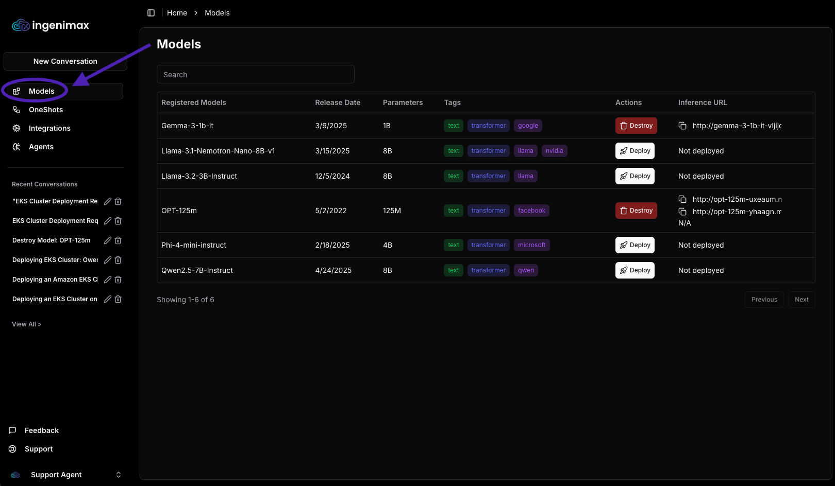835x486 pixels.
Task: Copy the gemma-3-1b-it inference URL
Action: (682, 126)
